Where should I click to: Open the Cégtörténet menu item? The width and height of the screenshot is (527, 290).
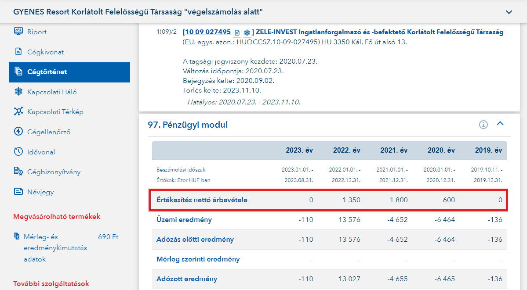tap(47, 72)
